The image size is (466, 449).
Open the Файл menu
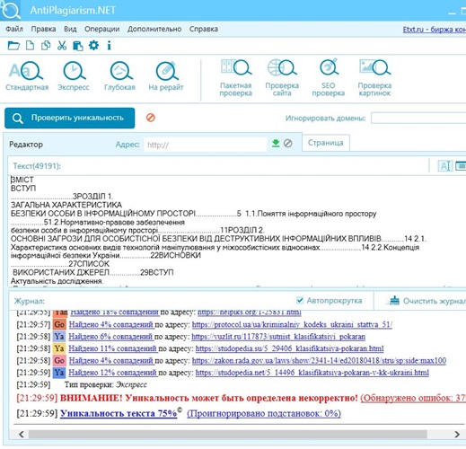point(14,29)
